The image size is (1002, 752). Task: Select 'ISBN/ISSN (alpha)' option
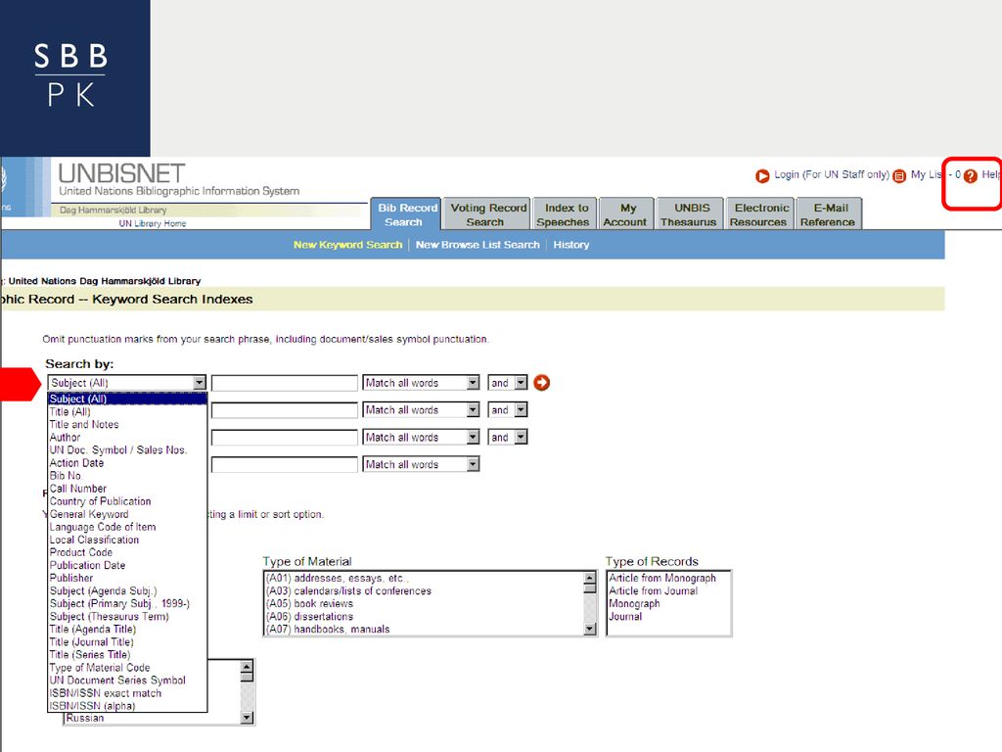pyautogui.click(x=127, y=706)
